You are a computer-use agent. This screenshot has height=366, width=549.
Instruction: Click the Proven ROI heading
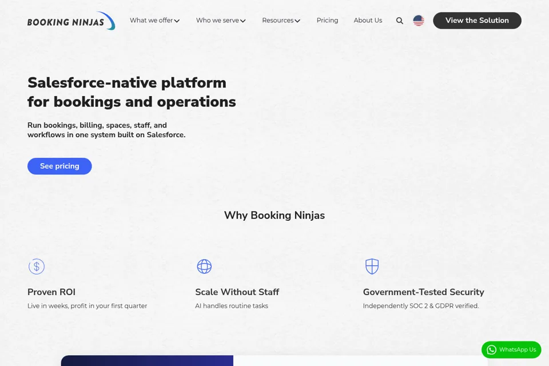pos(51,292)
